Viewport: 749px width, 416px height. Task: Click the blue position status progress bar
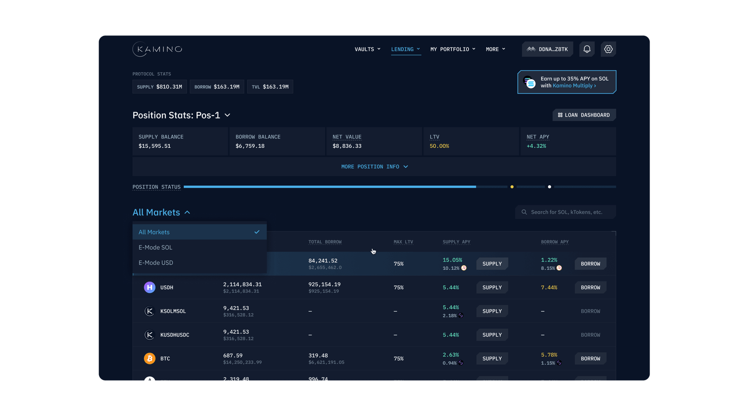coord(330,187)
